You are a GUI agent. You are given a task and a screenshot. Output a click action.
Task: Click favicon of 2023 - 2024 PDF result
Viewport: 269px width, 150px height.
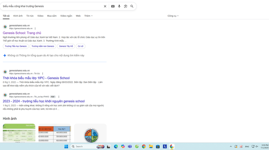point(5,95)
